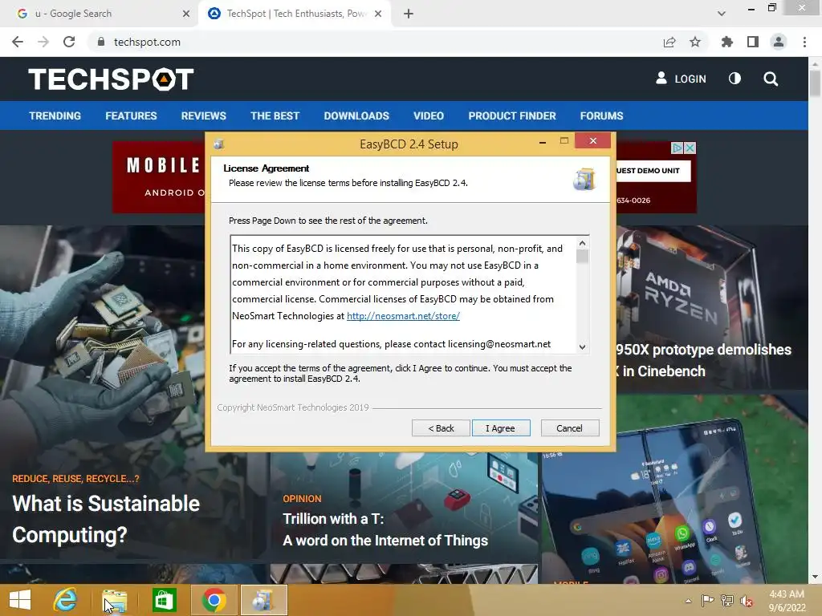Go forward in Chrome
This screenshot has width=822, height=616.
click(43, 42)
